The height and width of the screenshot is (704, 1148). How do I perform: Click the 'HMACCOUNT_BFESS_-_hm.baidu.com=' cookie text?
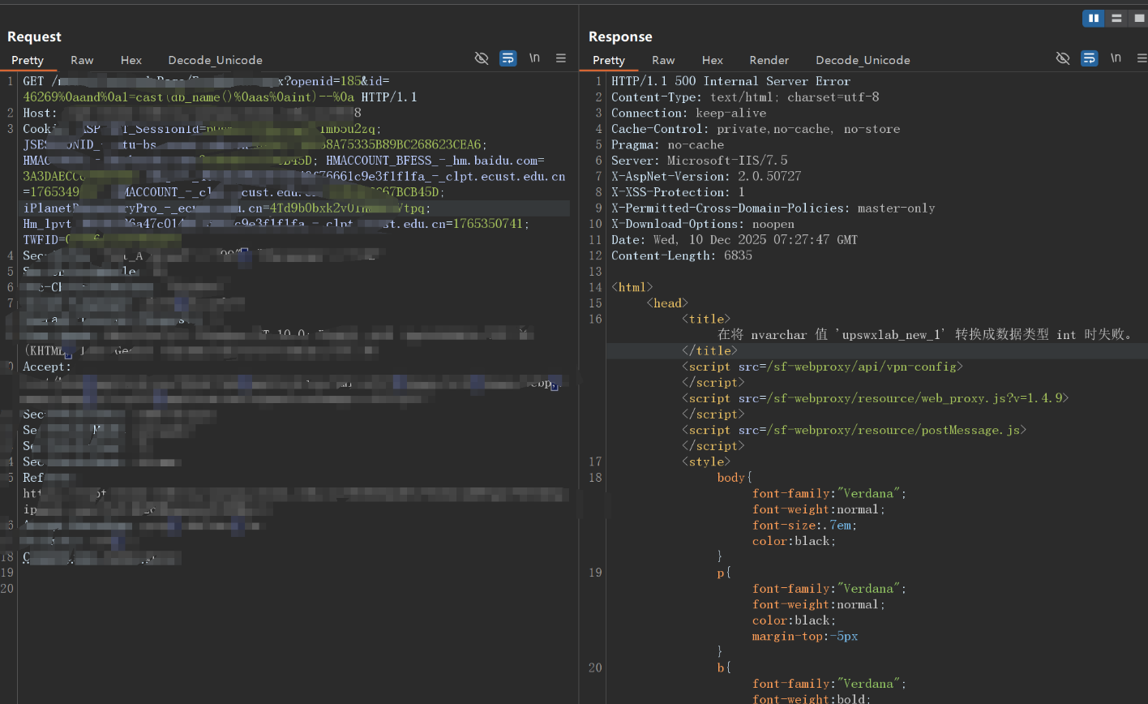click(x=435, y=161)
